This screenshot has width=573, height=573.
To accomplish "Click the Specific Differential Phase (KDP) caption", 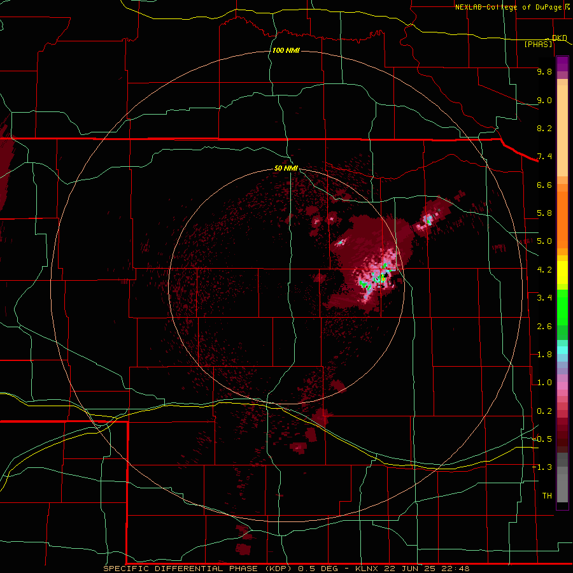I will tap(197, 569).
